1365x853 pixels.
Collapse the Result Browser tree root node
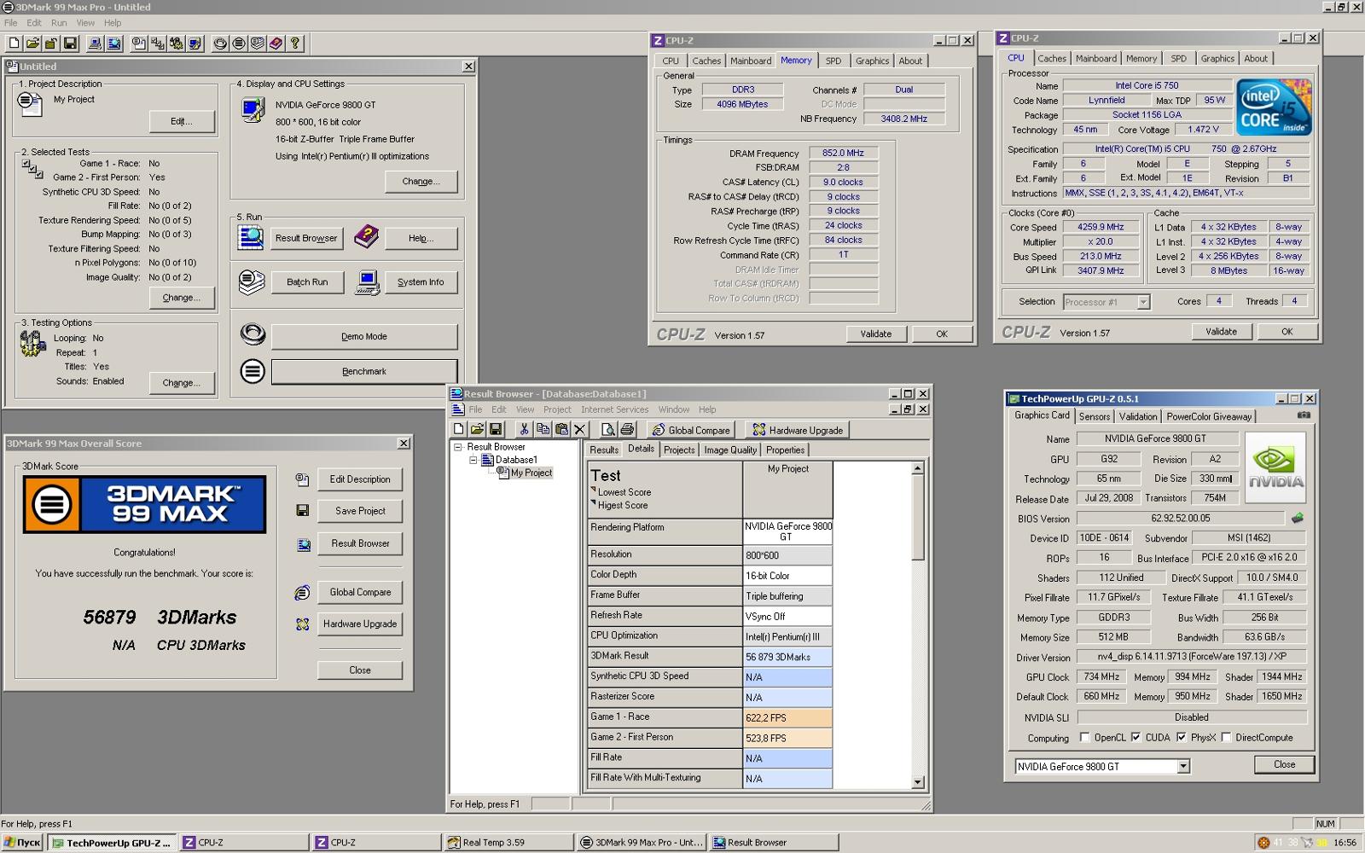[x=458, y=447]
